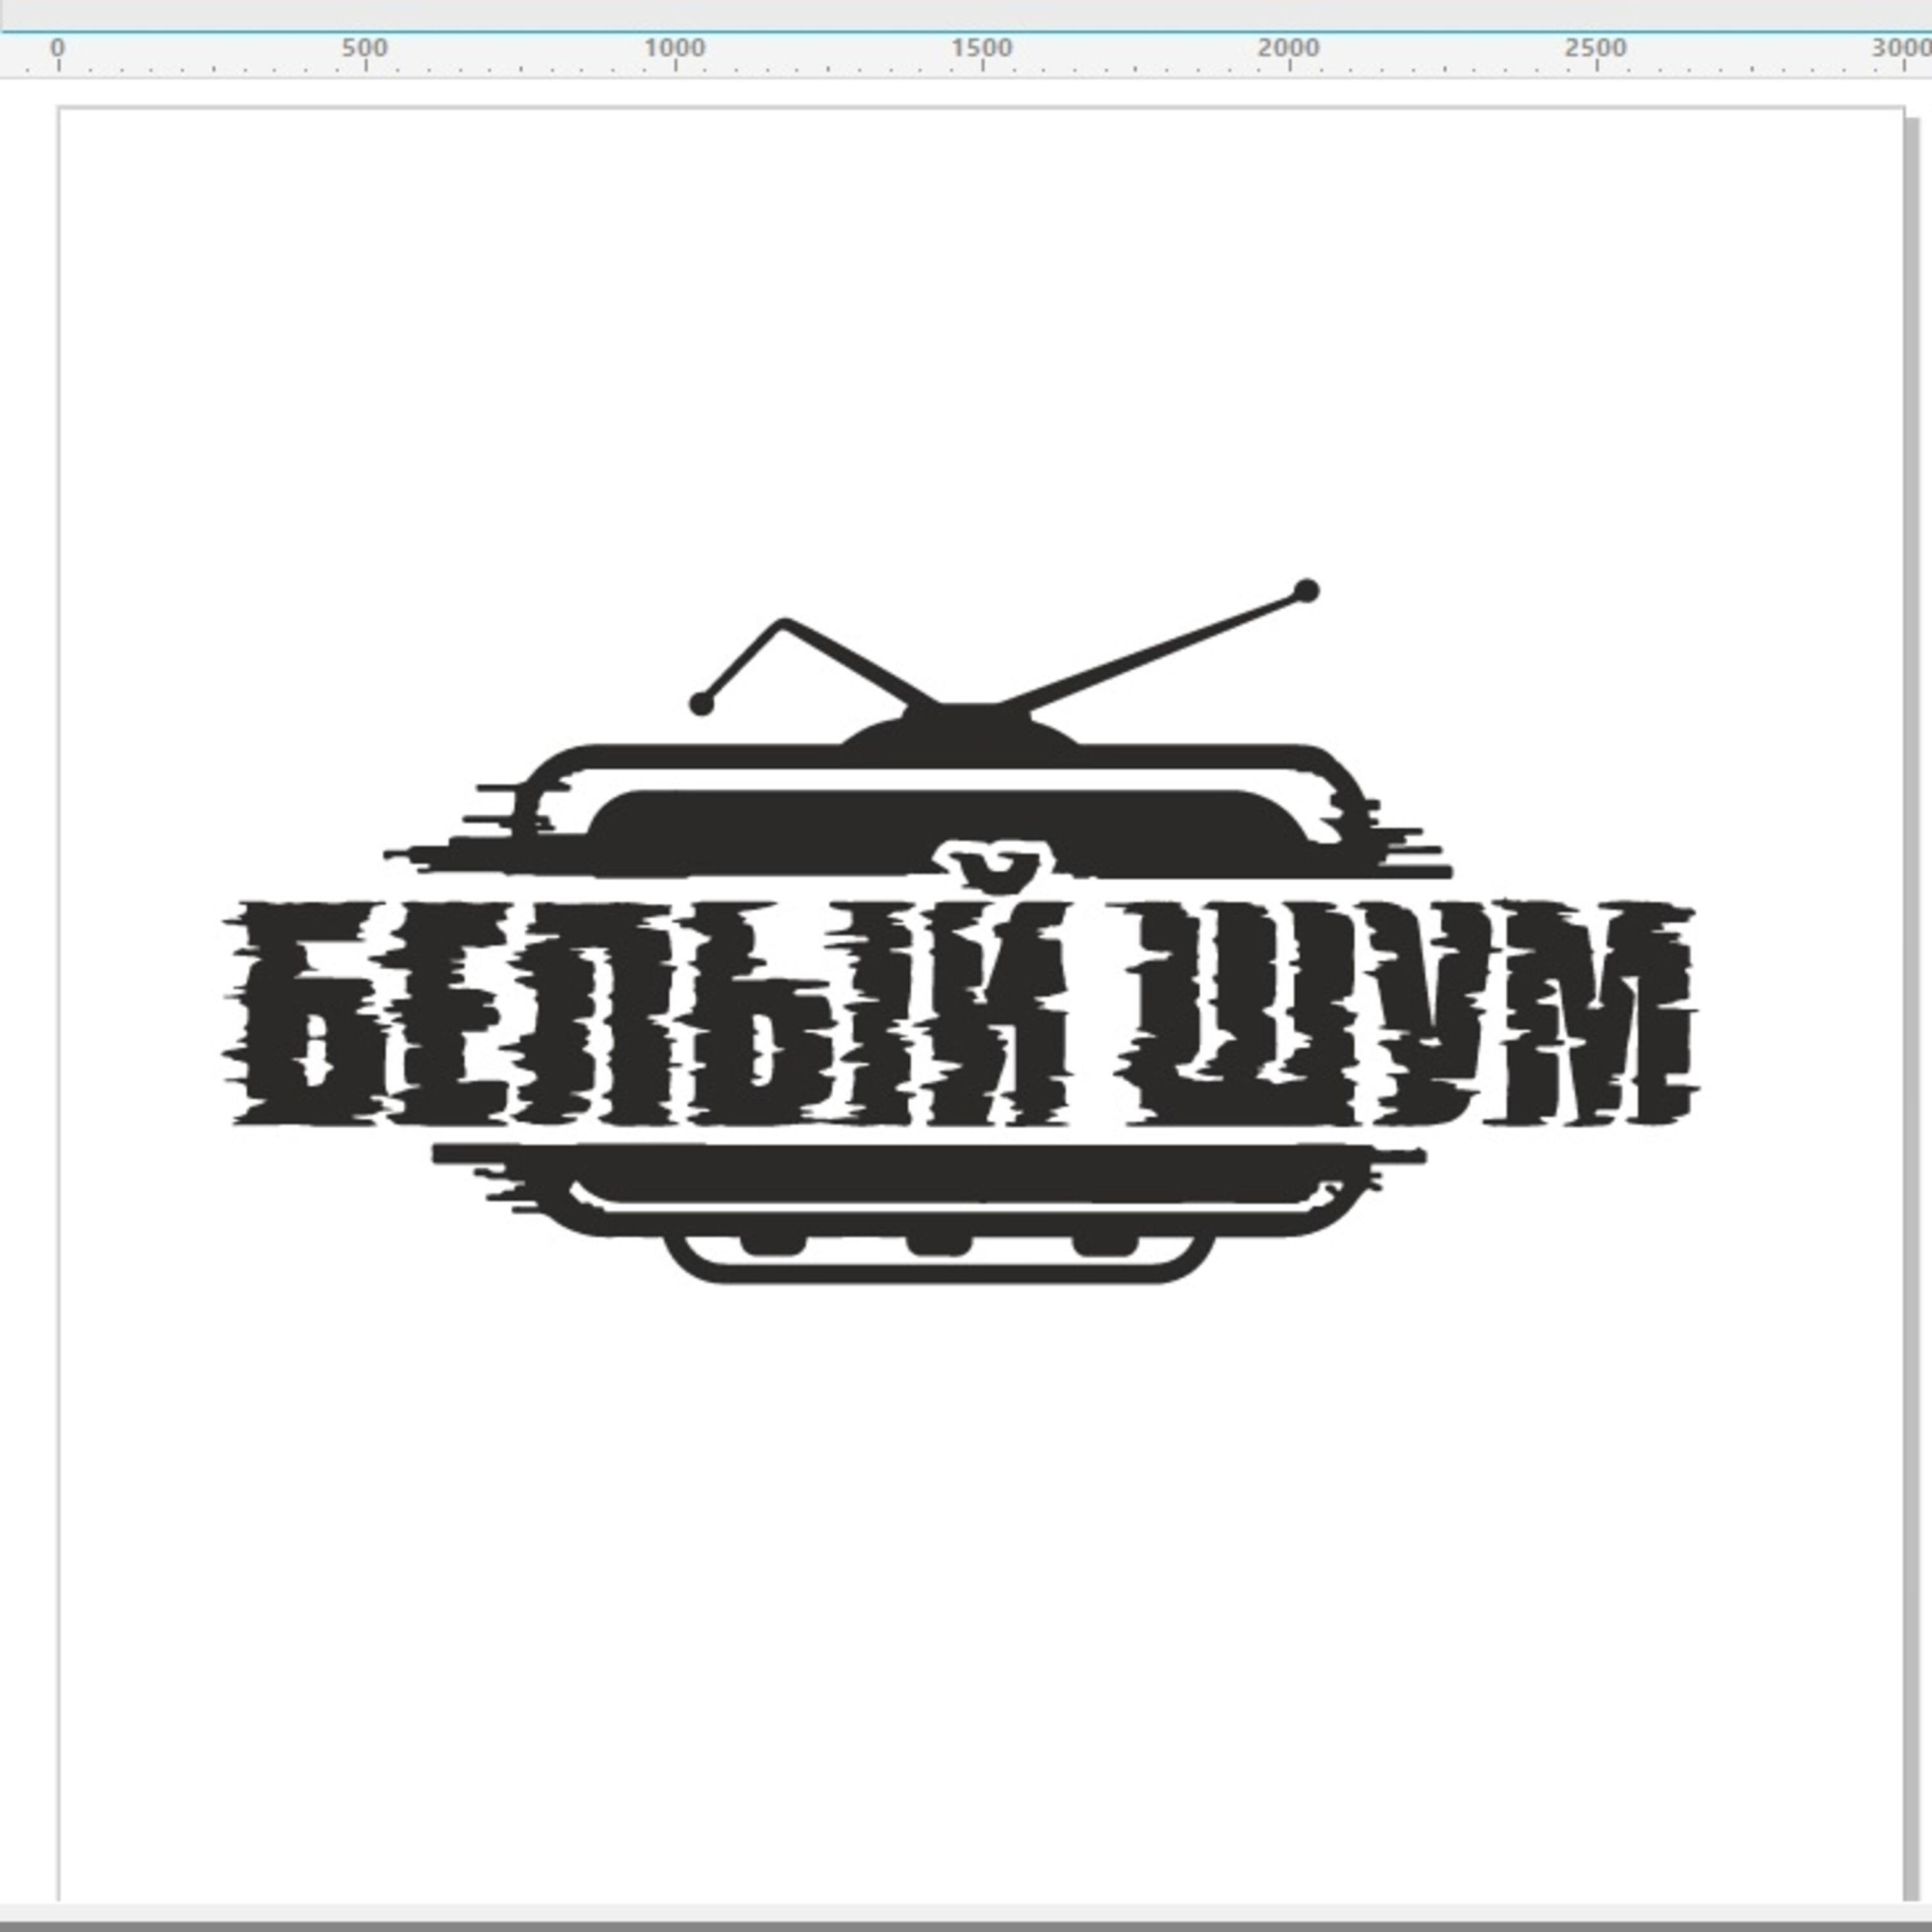1932x1932 pixels.
Task: Click the 2000 mark on the ruler
Action: coord(1288,48)
